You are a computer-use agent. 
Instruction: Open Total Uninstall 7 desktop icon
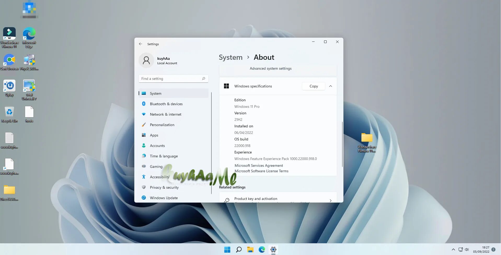29,90
